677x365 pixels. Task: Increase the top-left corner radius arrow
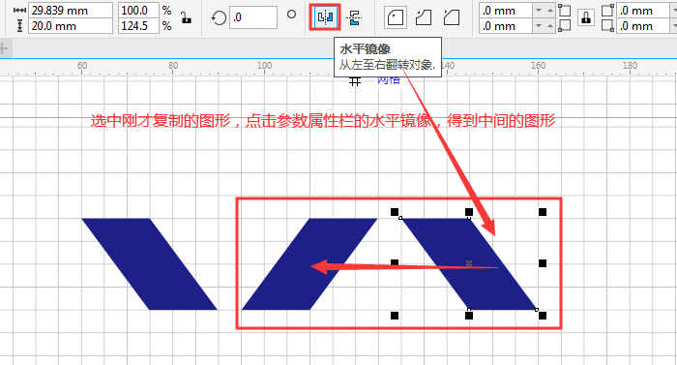(x=549, y=11)
